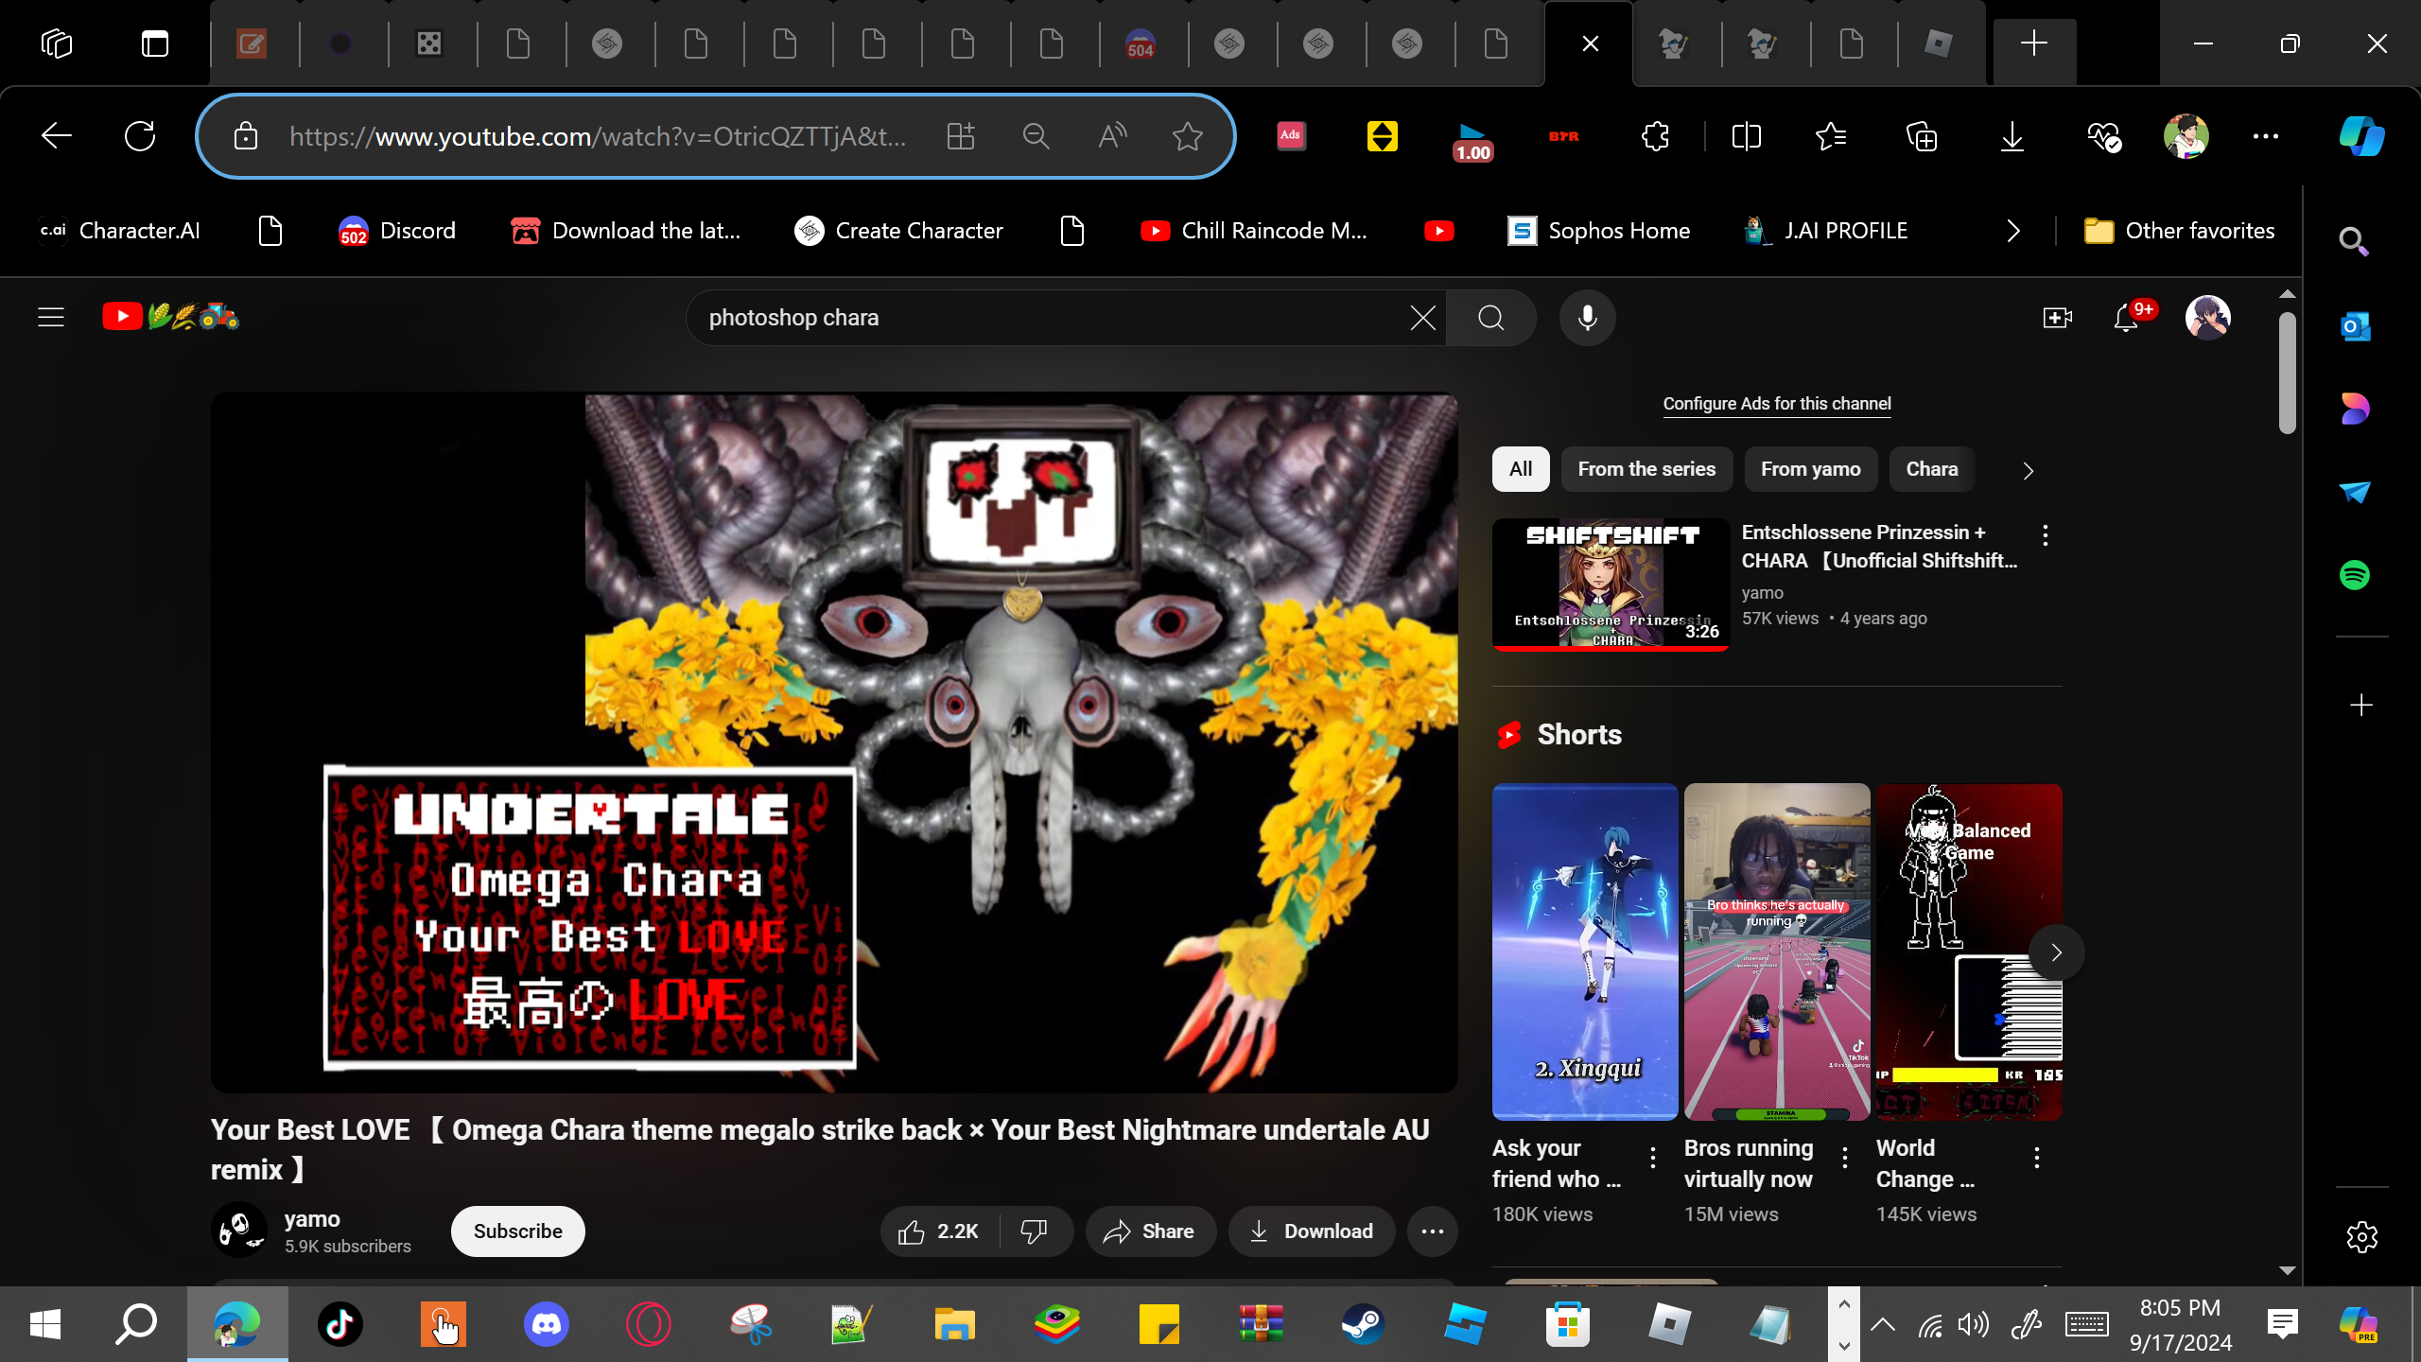
Task: Dislike the video with thumbs down
Action: pyautogui.click(x=1035, y=1231)
